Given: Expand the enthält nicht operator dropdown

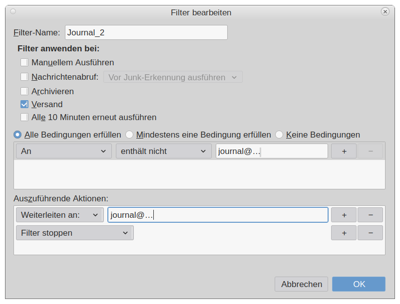Looking at the screenshot, I should (164, 151).
